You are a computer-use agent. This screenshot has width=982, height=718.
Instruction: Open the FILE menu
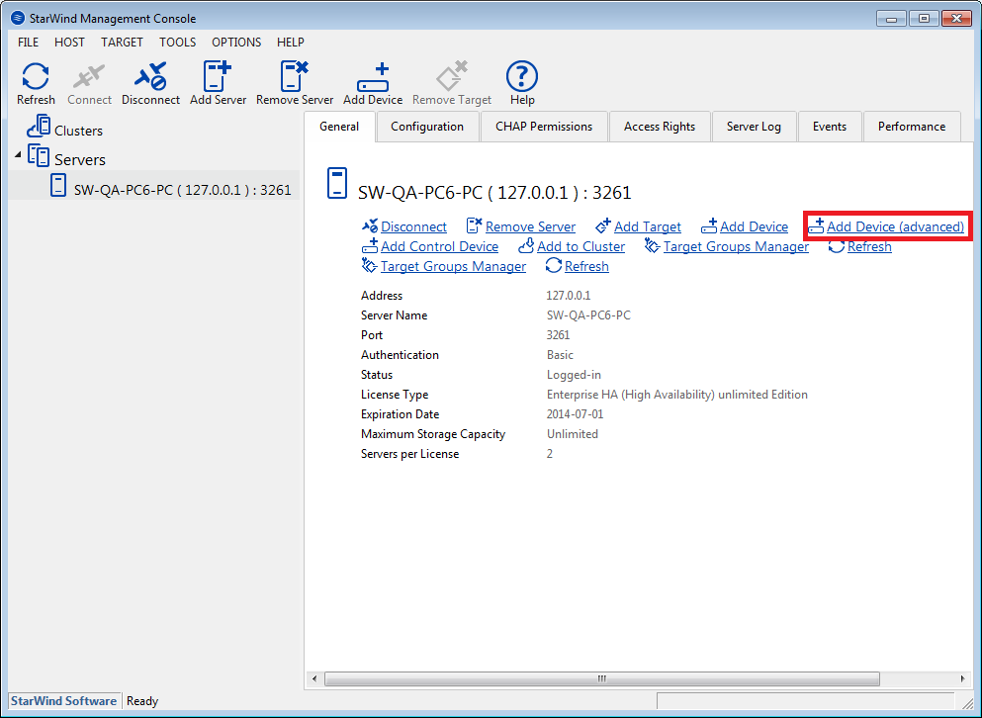click(x=28, y=42)
